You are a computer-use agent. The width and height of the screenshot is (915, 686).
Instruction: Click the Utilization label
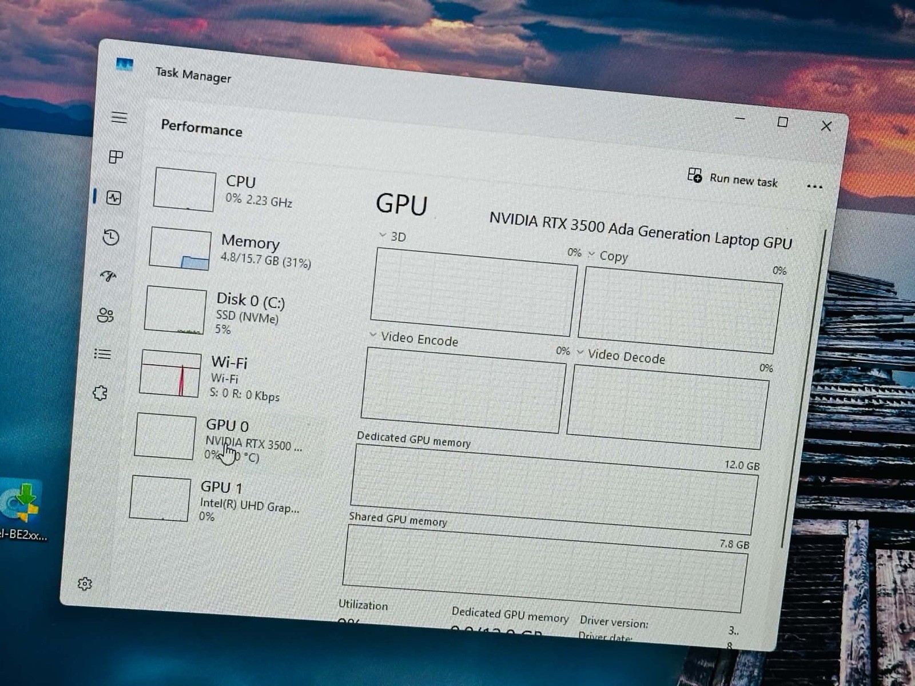(363, 605)
